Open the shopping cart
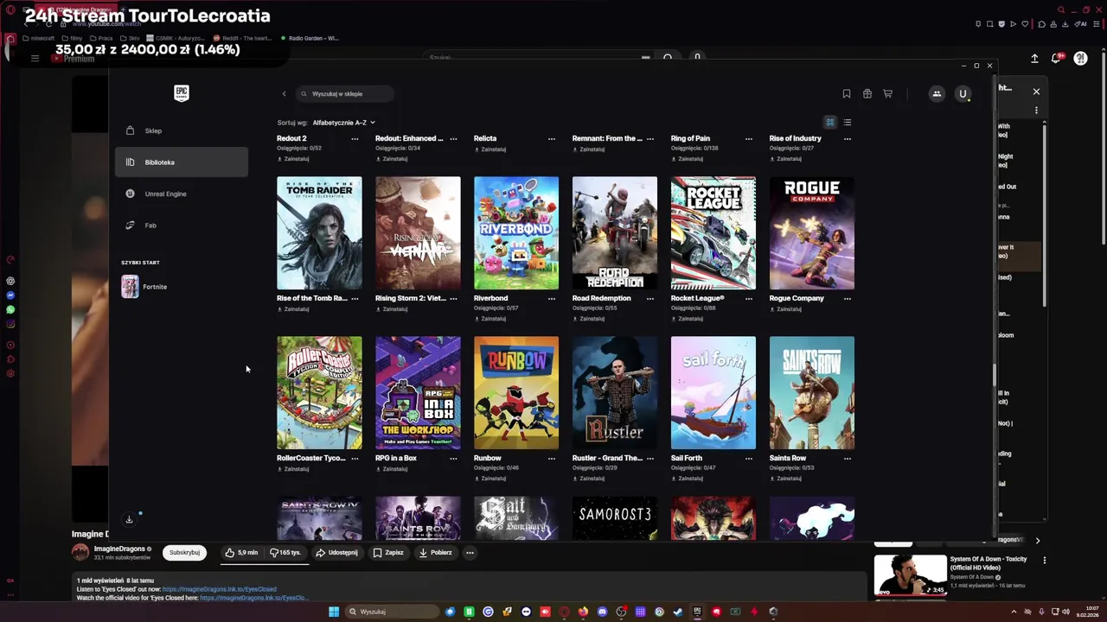 coord(887,93)
